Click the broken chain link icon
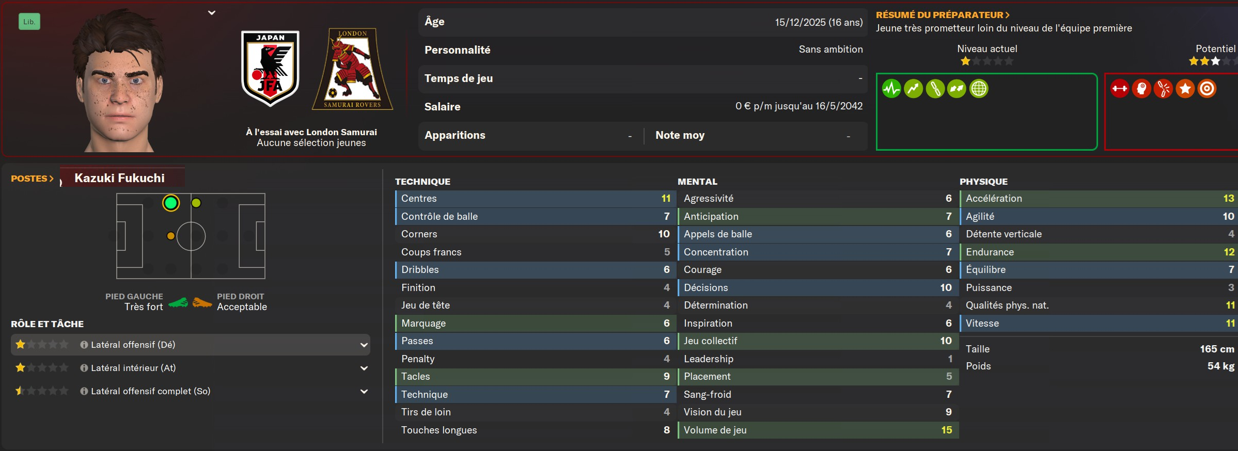The width and height of the screenshot is (1238, 451). click(1163, 89)
